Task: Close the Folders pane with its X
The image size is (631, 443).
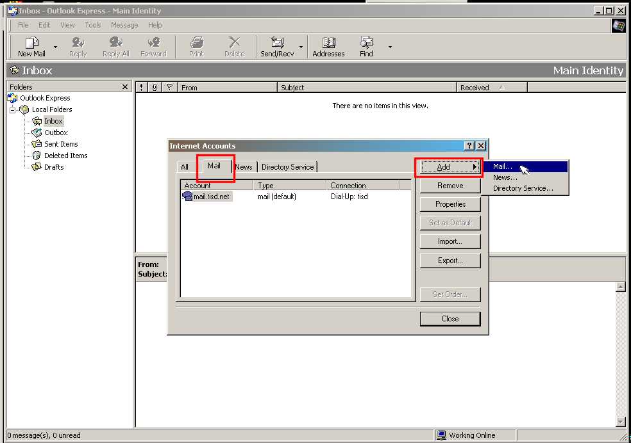Action: tap(125, 87)
